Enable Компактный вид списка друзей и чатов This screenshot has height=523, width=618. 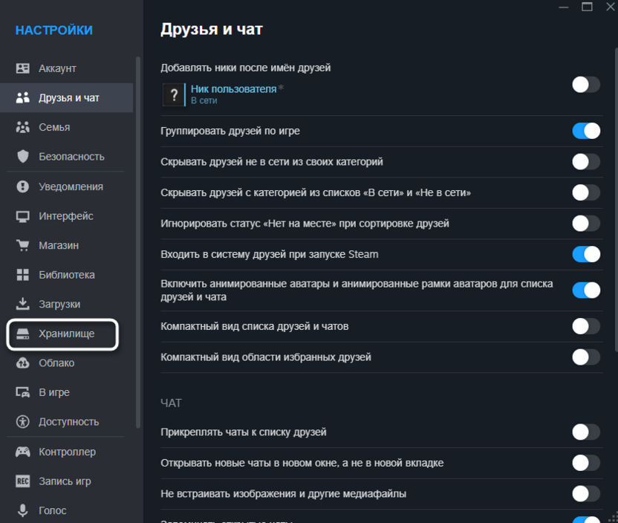pyautogui.click(x=586, y=326)
